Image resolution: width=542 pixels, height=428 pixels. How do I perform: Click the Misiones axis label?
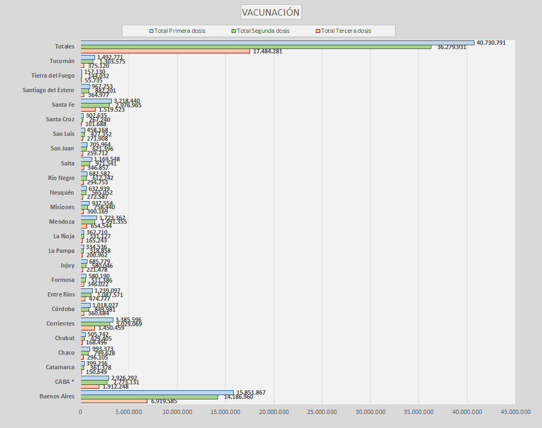pyautogui.click(x=62, y=207)
